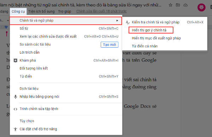Open the Tiện ích bổ sung menu
212x137 pixels.
[41, 12]
